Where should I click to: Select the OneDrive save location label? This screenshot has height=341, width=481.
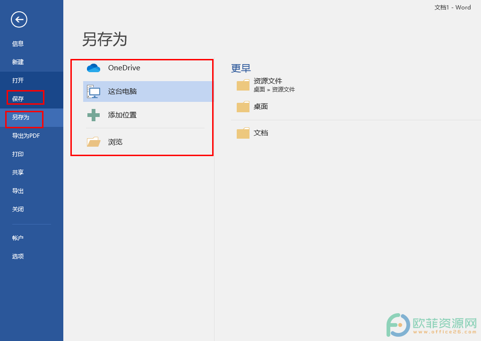124,68
